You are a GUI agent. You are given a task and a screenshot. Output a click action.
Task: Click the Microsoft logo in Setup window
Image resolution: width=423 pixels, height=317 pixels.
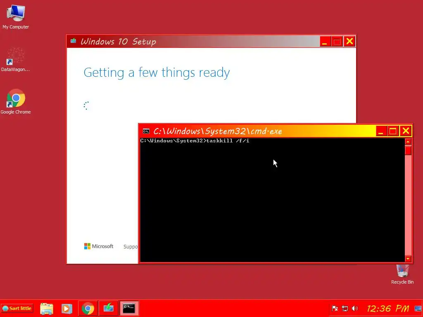[99, 246]
